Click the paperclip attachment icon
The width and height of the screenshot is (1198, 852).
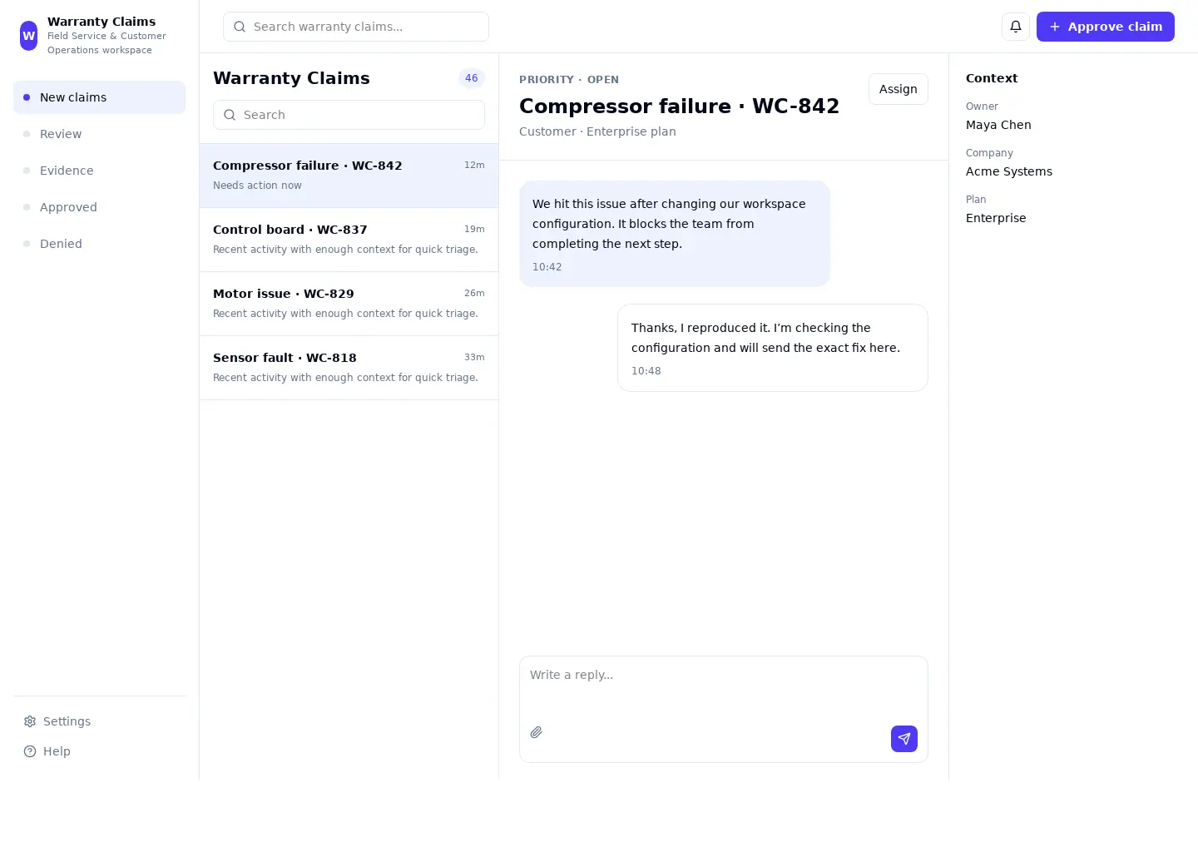(x=537, y=732)
